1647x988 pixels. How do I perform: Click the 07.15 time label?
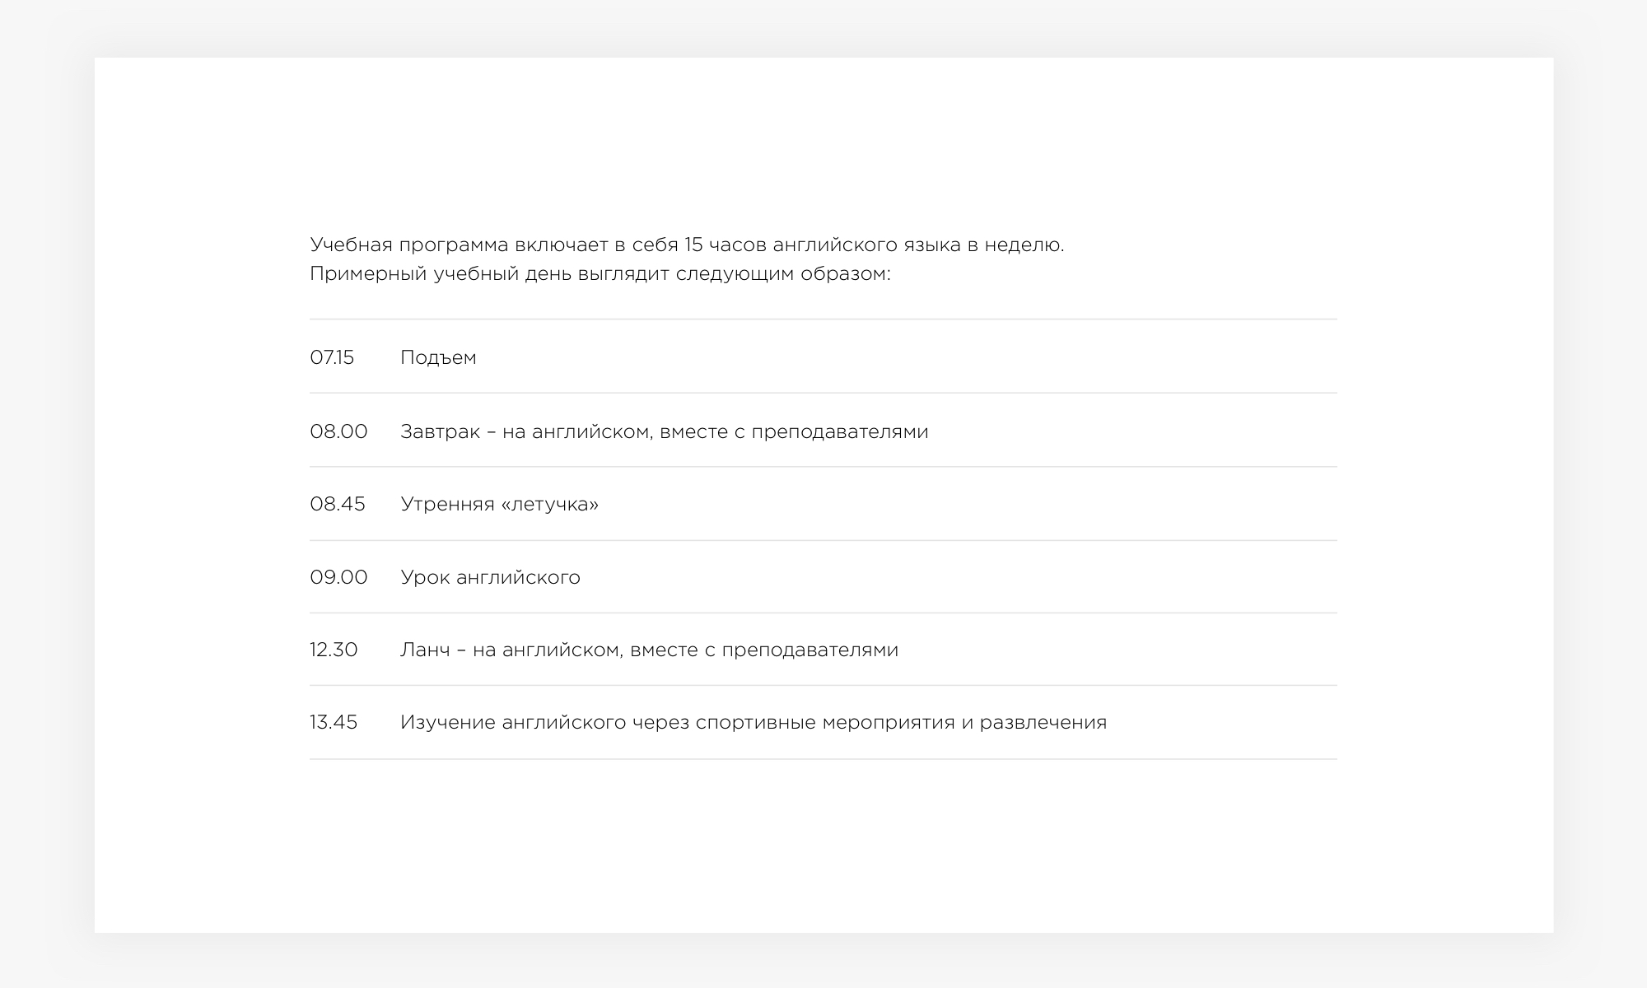tap(332, 357)
